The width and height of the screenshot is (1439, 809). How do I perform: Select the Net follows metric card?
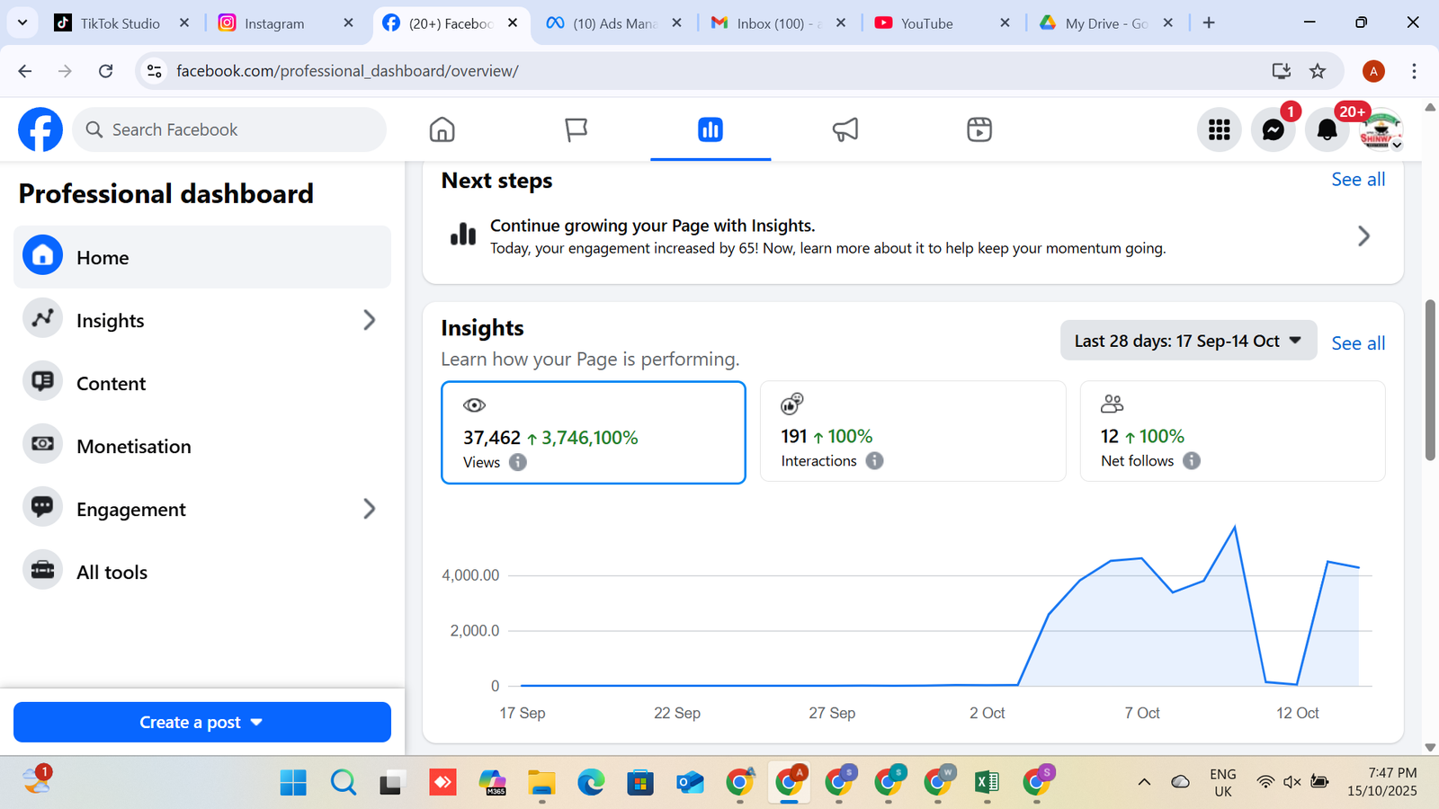(1232, 431)
